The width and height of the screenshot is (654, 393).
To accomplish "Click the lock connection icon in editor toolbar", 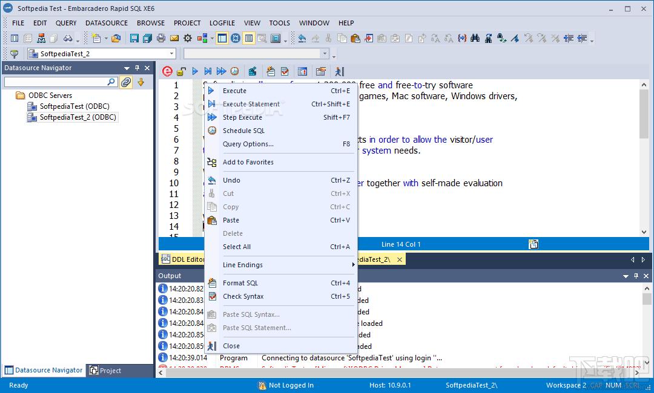I will 181,71.
